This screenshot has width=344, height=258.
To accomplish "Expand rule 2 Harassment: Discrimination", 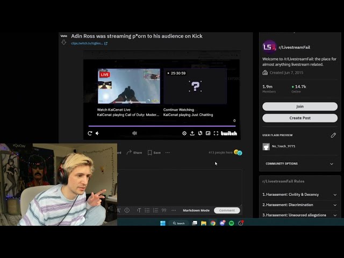I will 300,205.
